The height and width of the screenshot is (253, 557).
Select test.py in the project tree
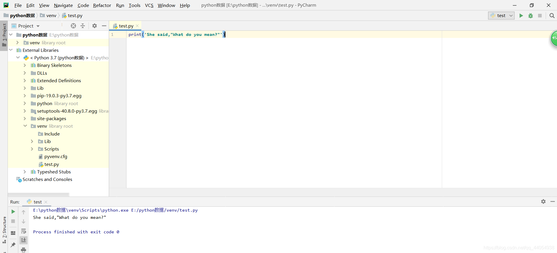click(52, 164)
